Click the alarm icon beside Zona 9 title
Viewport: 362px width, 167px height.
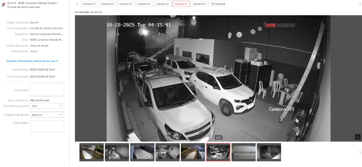(4, 5)
